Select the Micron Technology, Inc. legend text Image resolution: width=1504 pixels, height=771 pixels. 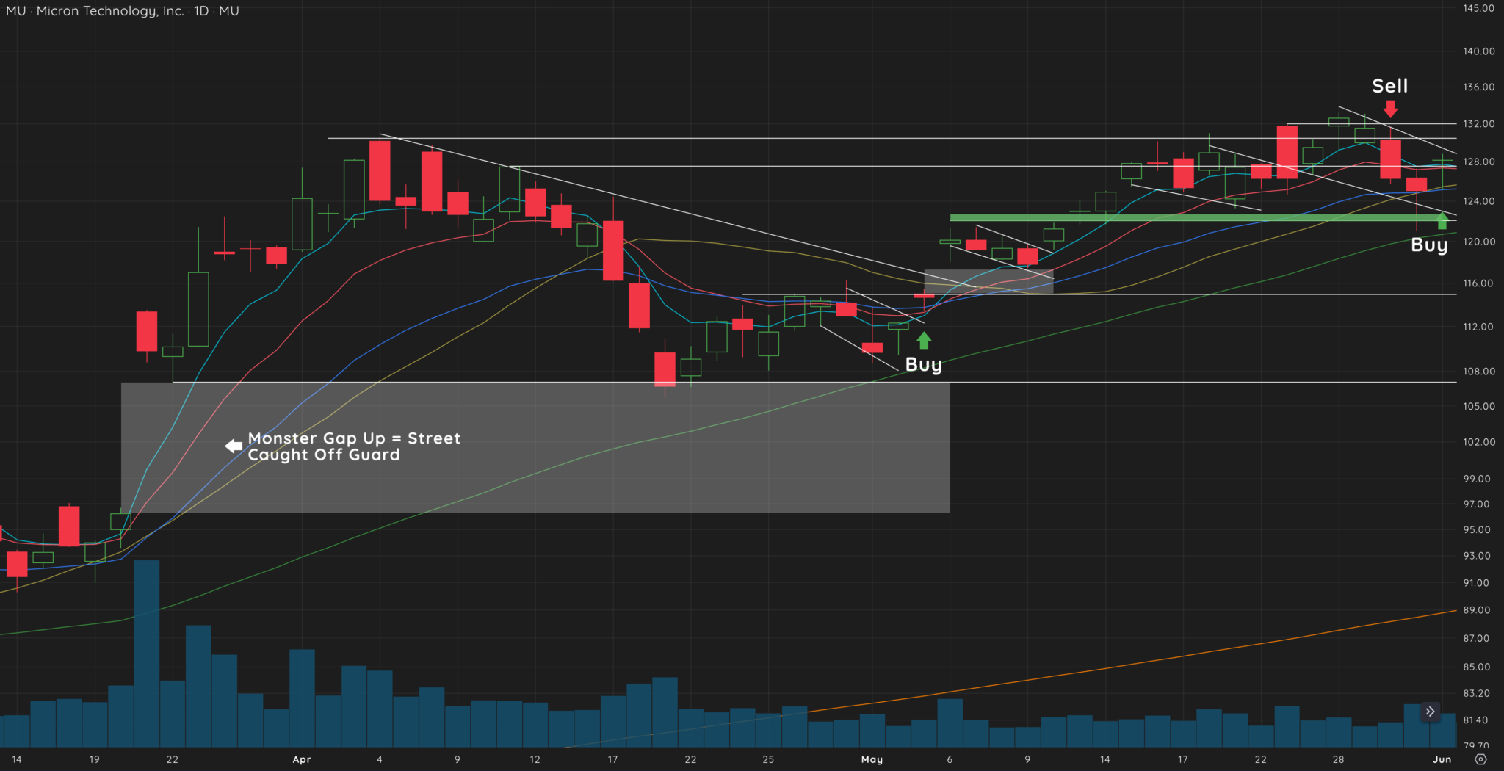pyautogui.click(x=110, y=11)
